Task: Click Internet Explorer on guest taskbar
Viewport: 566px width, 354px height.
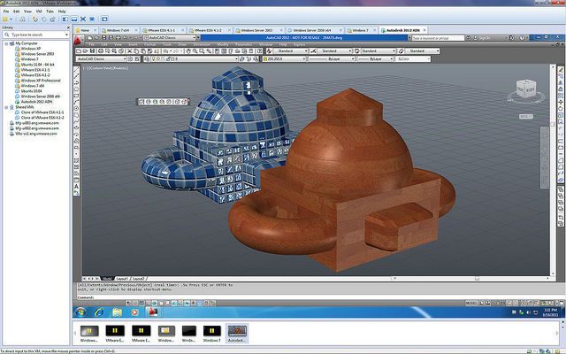Action: coord(99,312)
